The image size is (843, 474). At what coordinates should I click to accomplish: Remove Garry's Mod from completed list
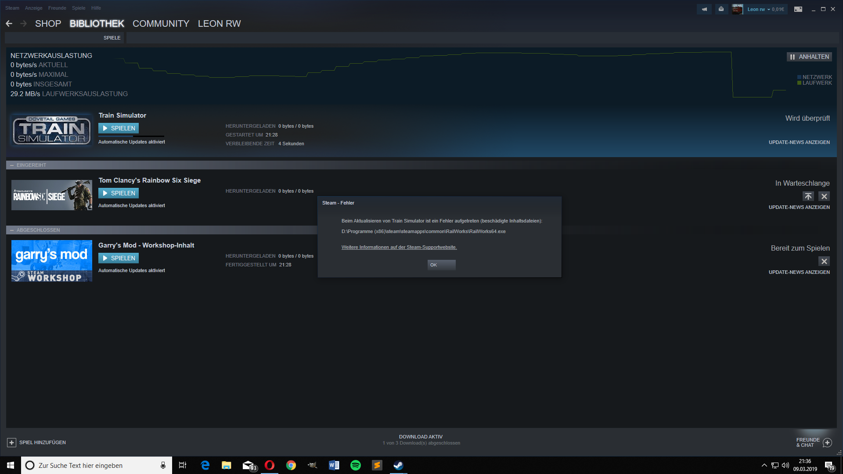click(x=824, y=261)
